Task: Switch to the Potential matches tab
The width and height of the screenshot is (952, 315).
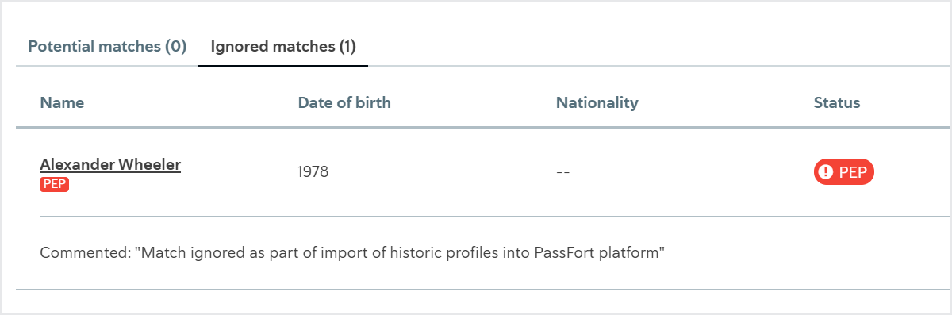Action: 107,47
